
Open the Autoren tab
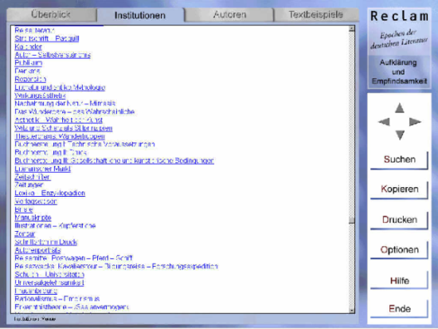229,14
